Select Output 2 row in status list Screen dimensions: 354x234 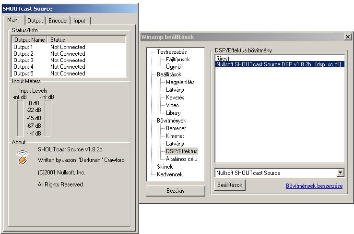[69, 54]
